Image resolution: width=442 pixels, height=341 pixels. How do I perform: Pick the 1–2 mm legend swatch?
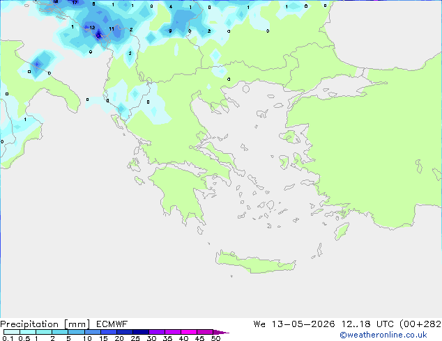pyautogui.click(x=44, y=332)
